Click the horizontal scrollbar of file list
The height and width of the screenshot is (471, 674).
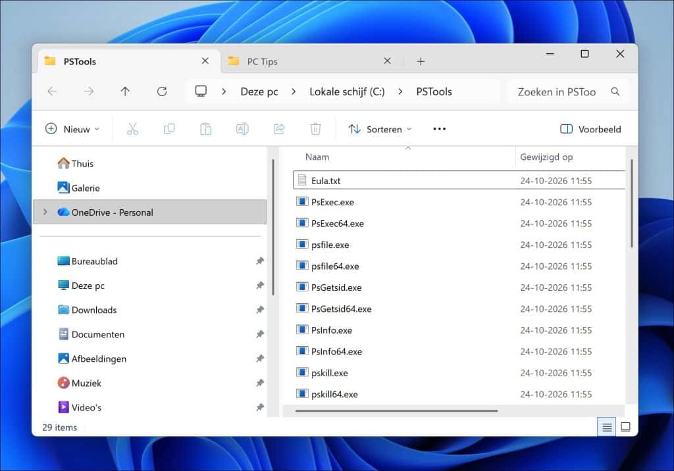tap(396, 411)
